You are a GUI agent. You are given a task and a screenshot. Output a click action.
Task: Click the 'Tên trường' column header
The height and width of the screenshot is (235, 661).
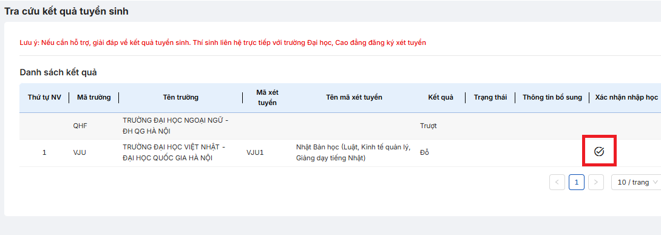[180, 97]
